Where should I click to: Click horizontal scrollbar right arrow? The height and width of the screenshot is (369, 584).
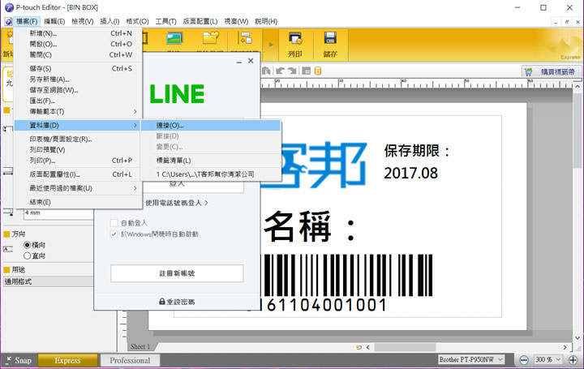tap(565, 347)
